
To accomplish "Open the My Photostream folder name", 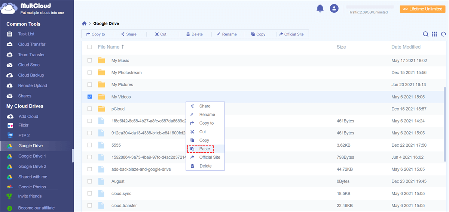I will [x=126, y=72].
